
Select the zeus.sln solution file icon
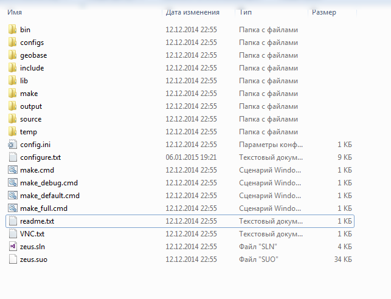pyautogui.click(x=13, y=247)
